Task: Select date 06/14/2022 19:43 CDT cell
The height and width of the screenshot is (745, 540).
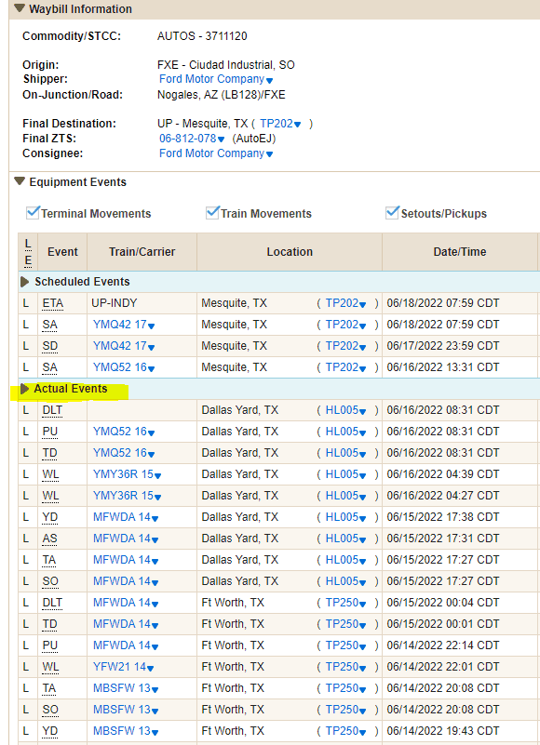Action: click(x=443, y=731)
